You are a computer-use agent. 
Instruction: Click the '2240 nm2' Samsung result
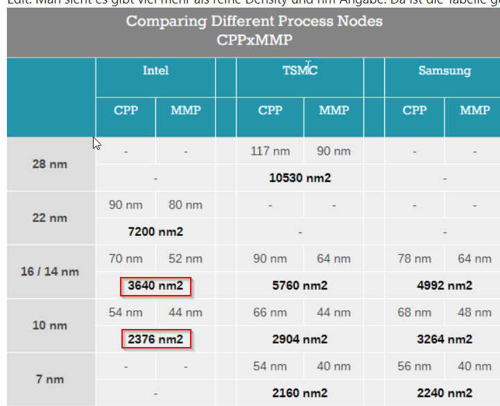(x=445, y=394)
